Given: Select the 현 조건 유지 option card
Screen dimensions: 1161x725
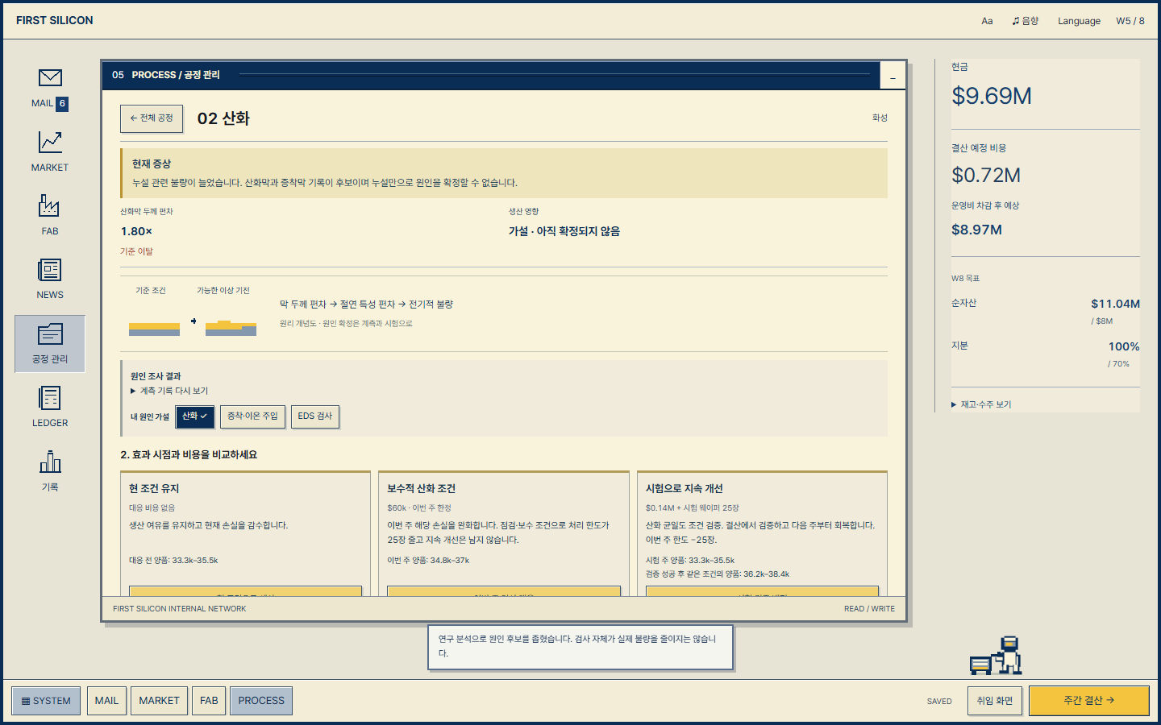Looking at the screenshot, I should point(245,533).
